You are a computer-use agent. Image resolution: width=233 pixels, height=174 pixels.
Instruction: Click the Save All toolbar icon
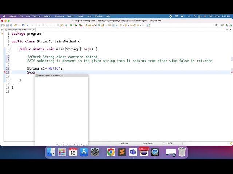tap(11, 25)
